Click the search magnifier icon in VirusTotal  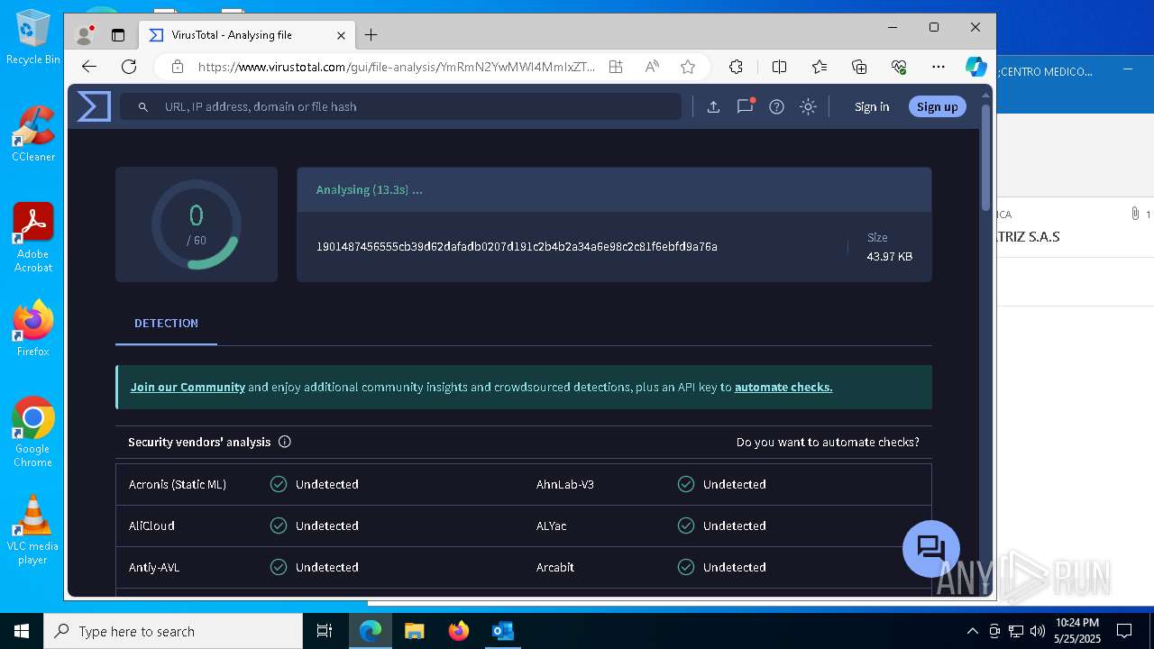tap(142, 106)
